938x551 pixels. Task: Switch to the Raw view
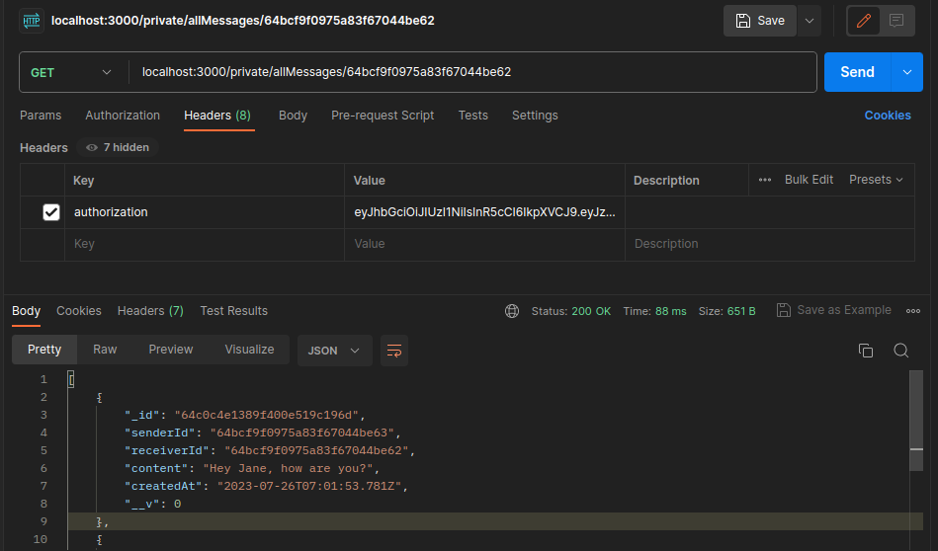pos(105,350)
